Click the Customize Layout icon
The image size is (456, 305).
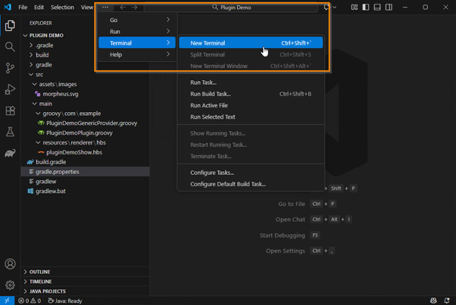pos(354,7)
